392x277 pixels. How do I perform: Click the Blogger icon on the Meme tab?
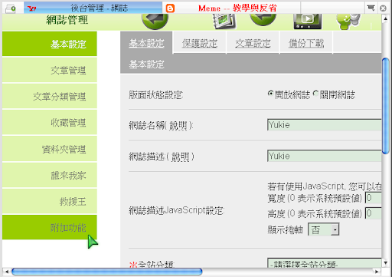(170, 8)
